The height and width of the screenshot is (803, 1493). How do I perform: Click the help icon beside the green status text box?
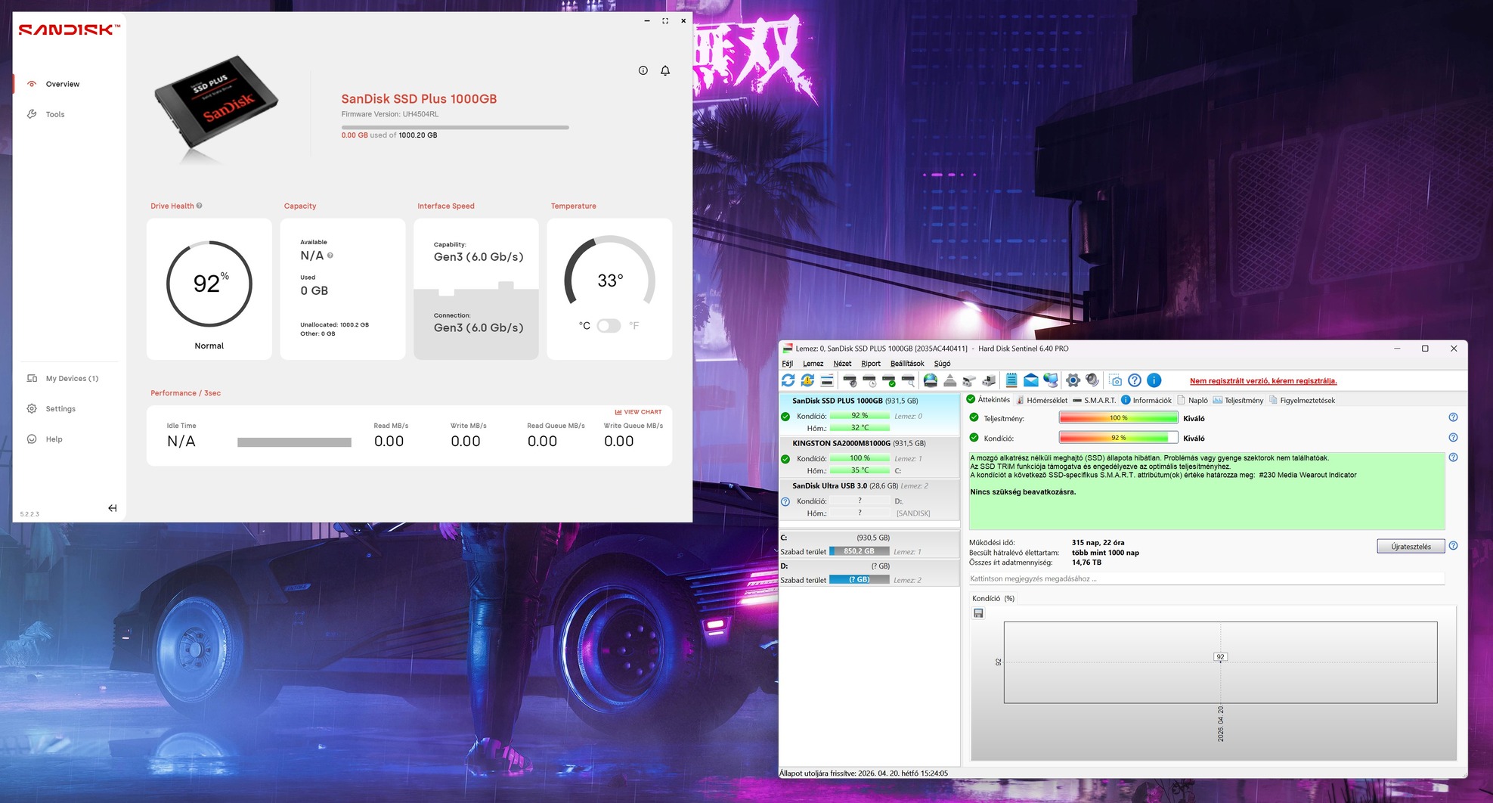coord(1453,457)
